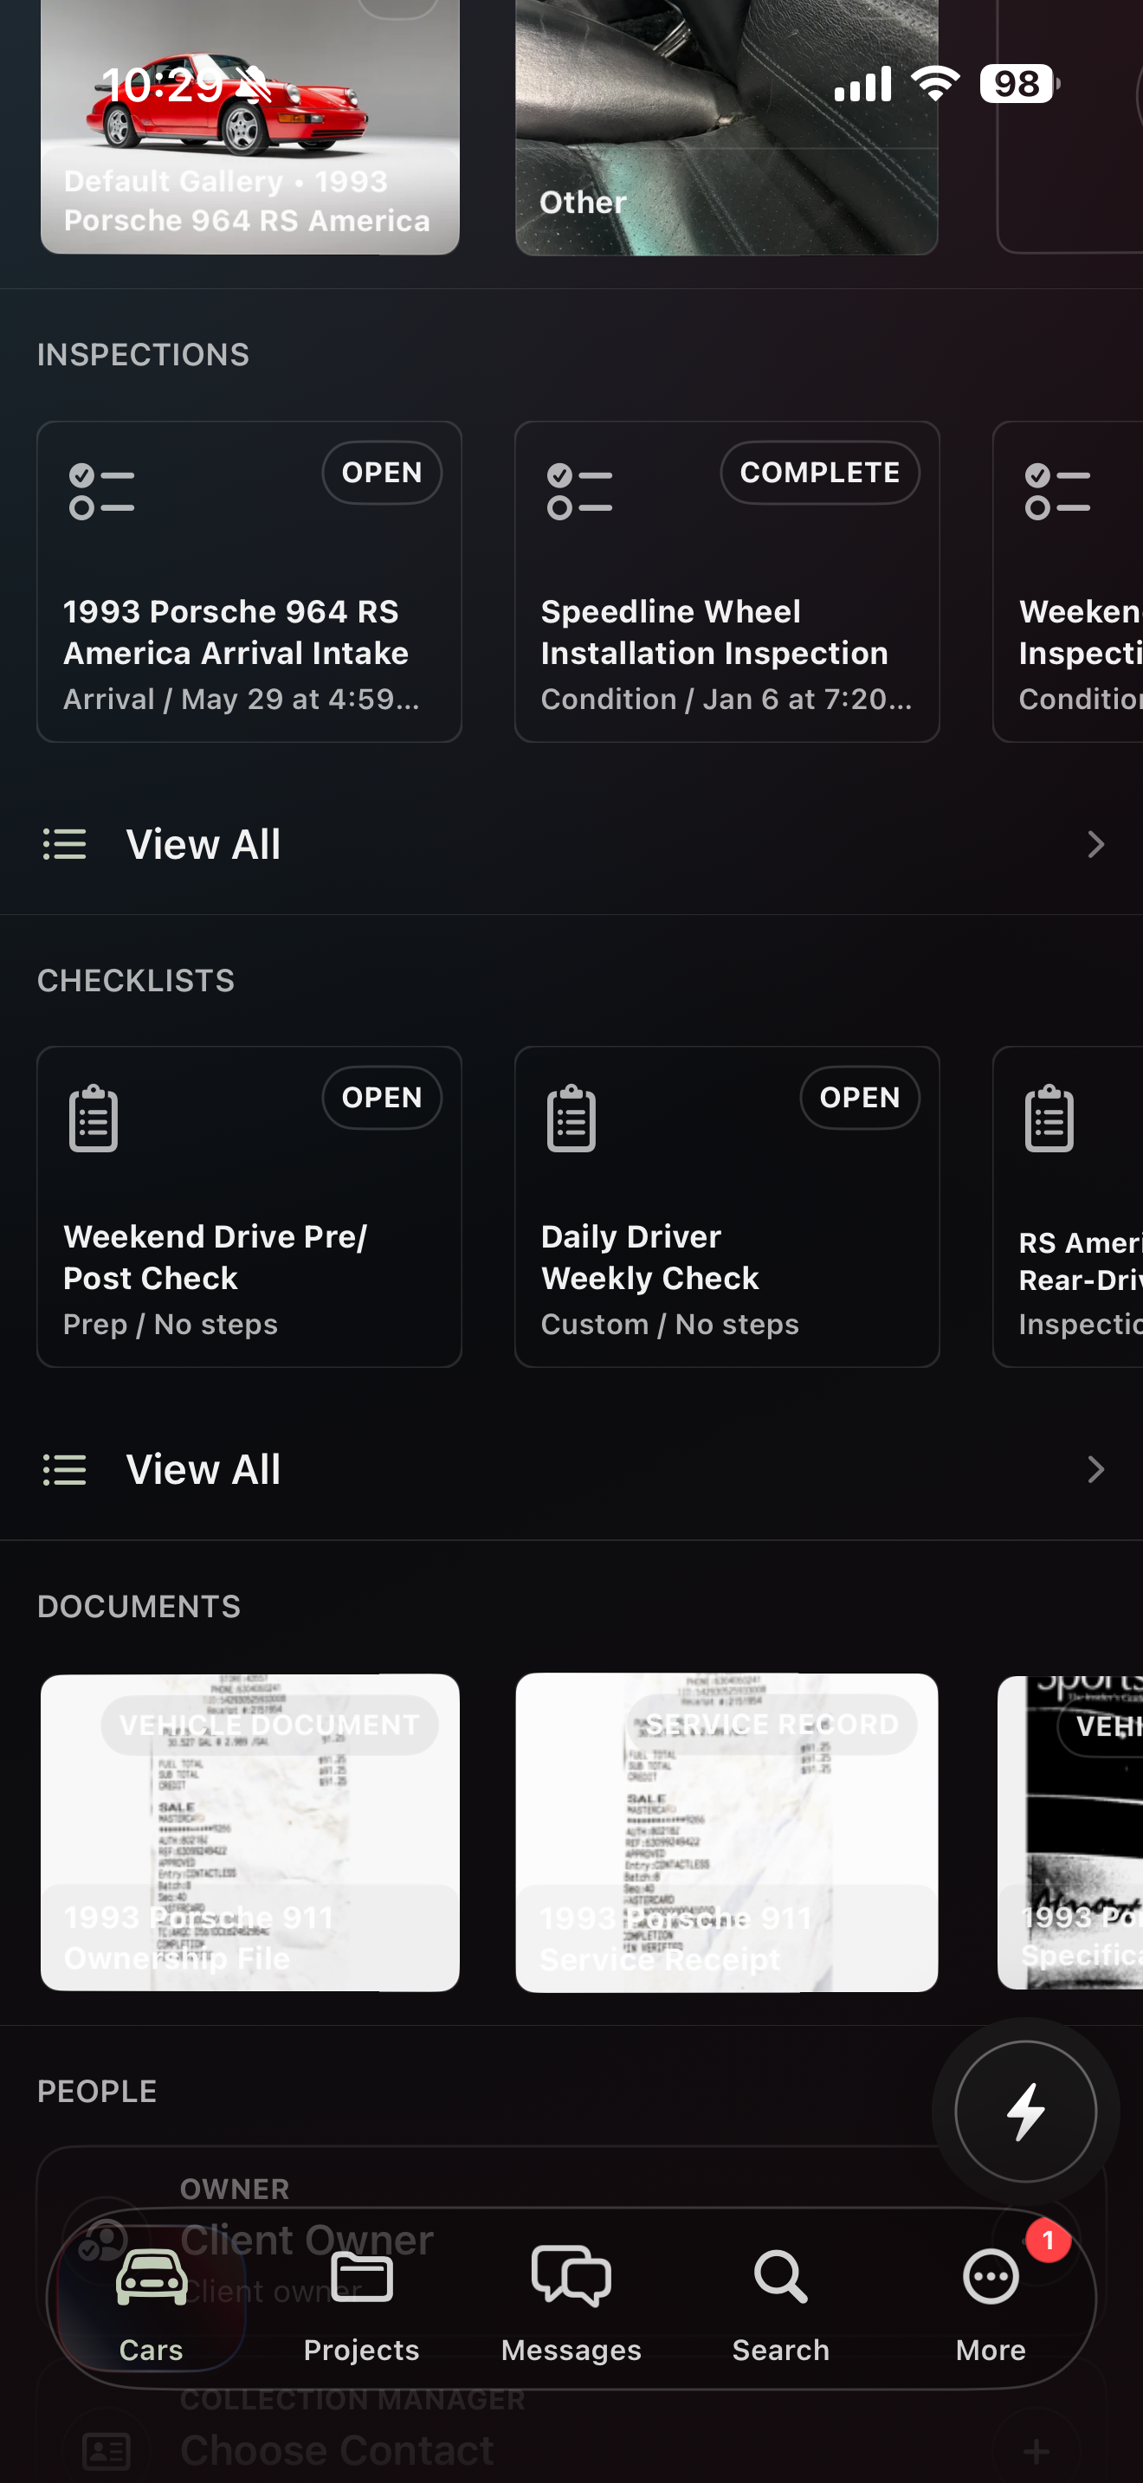
Task: Tap the list icon beside Inspections View All
Action: click(x=65, y=844)
